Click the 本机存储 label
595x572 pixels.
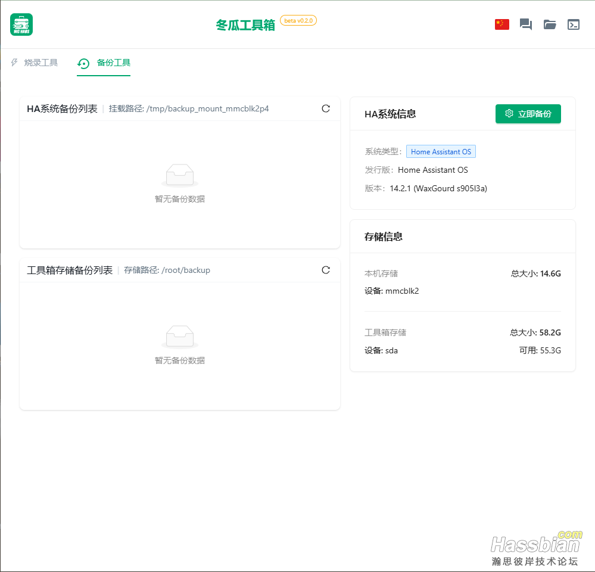point(381,273)
